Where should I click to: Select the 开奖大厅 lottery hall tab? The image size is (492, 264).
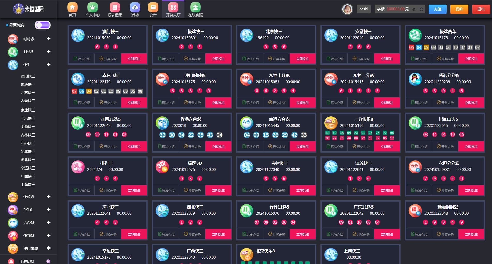(x=173, y=10)
